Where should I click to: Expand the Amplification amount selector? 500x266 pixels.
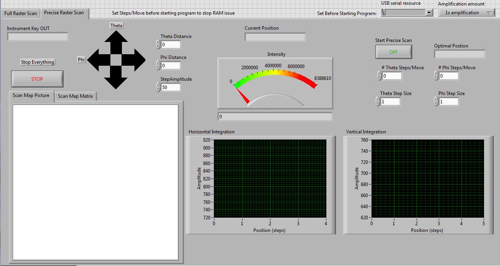tap(466, 13)
